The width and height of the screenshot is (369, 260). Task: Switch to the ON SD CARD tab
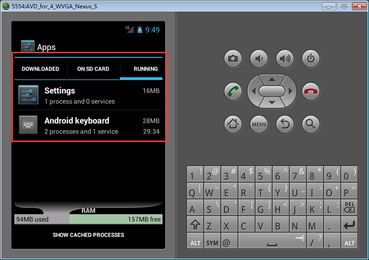[x=93, y=69]
